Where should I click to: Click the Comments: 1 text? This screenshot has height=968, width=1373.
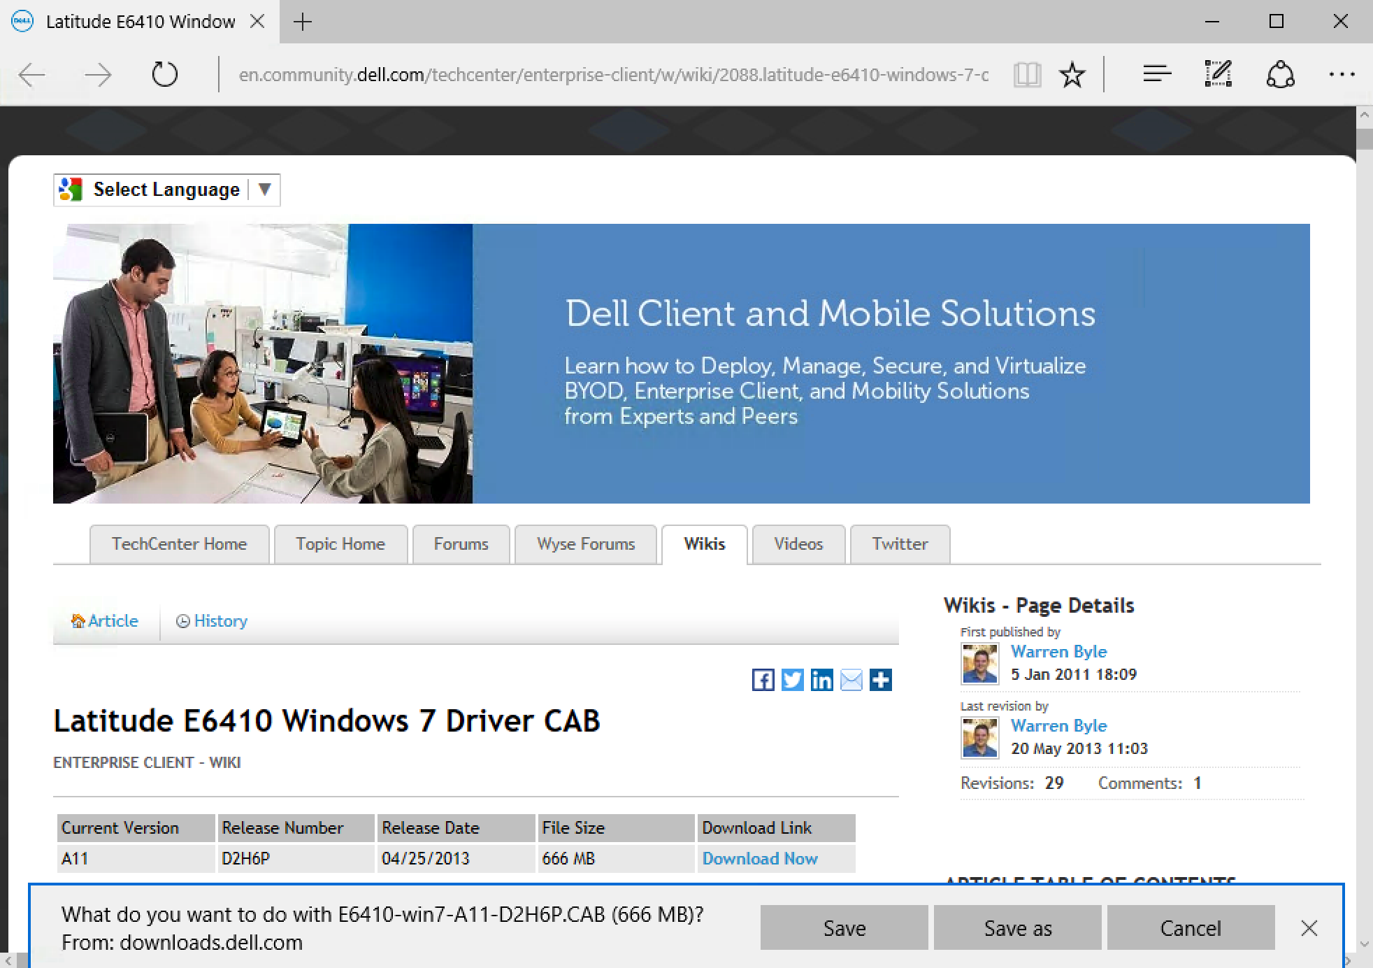tap(1150, 783)
